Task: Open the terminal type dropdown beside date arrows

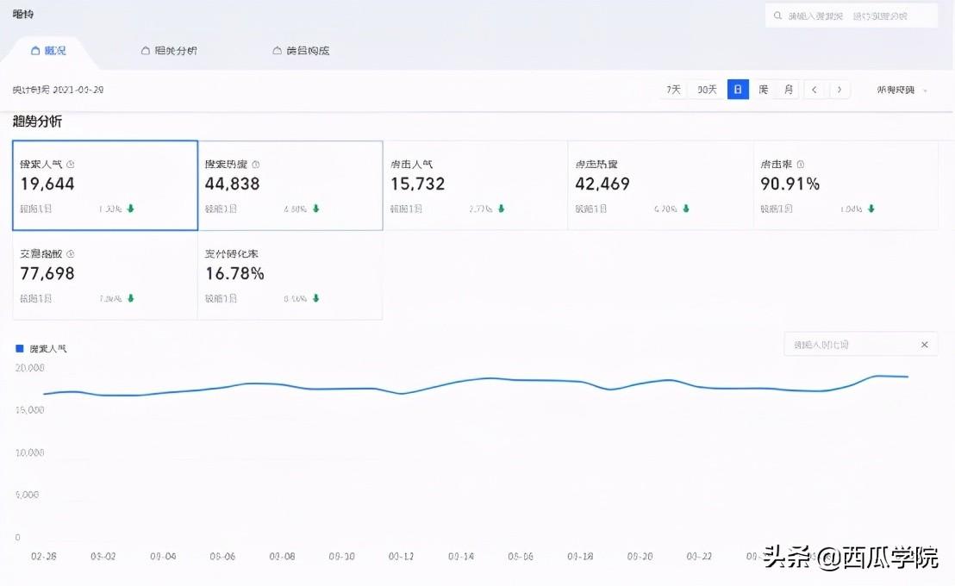Action: coord(902,90)
